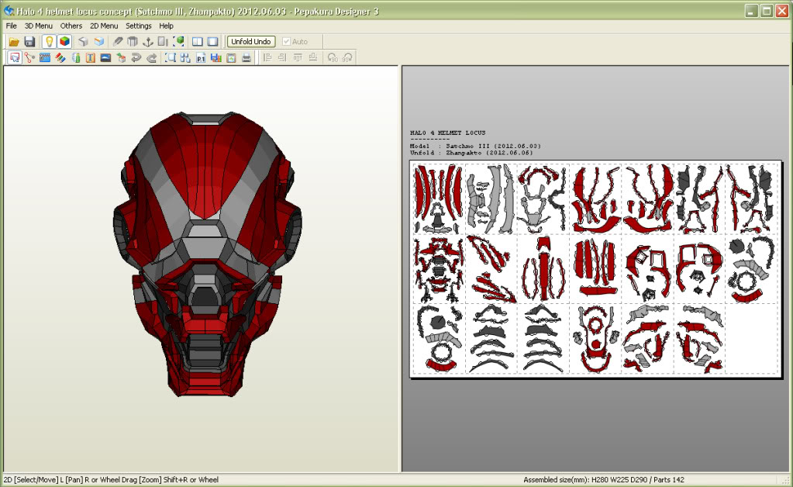The height and width of the screenshot is (487, 793).
Task: Click the printer icon
Action: [247, 57]
